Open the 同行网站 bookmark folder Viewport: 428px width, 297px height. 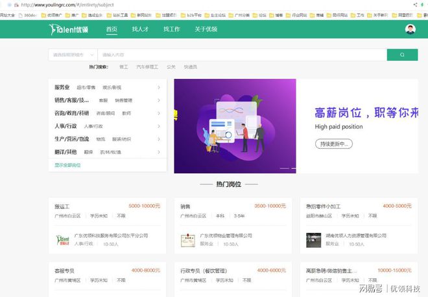pos(337,16)
